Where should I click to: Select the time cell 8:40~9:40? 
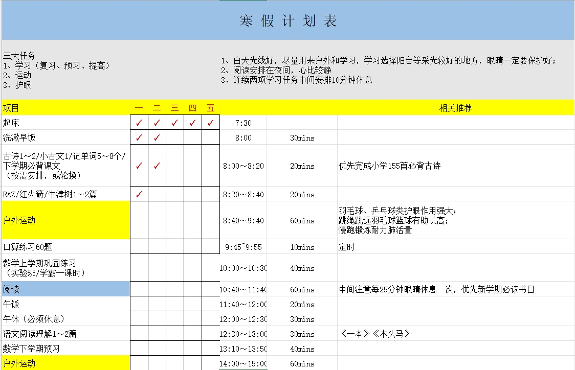[x=244, y=220]
